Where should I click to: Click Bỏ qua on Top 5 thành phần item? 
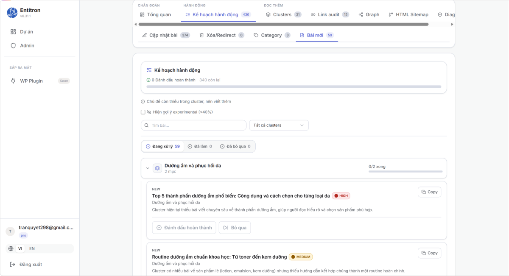coord(235,228)
